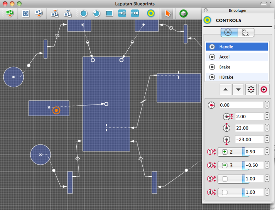Click the arrow-to-circle joint tool
275x210 pixels.
coord(122,13)
